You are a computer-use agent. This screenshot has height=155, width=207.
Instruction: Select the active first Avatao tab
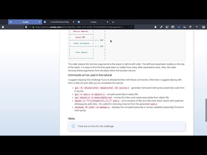25,22
